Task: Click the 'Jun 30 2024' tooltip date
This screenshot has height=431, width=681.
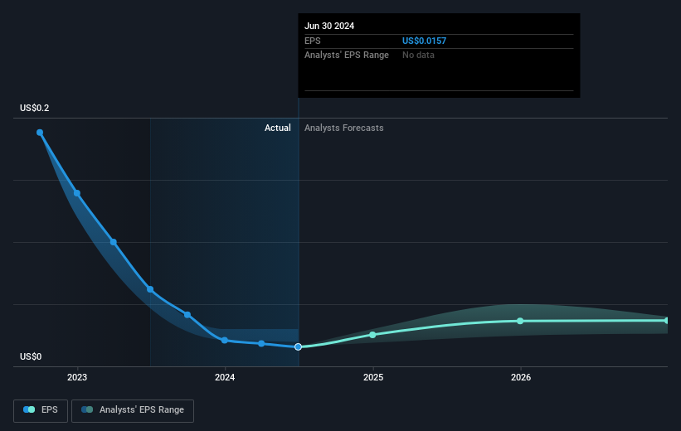Action: tap(329, 26)
